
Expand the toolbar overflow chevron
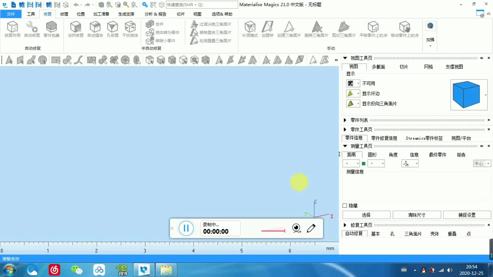[336, 60]
